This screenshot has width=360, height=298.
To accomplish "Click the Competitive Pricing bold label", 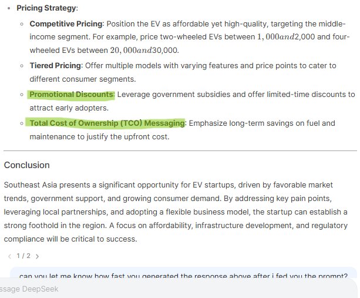I will (x=66, y=24).
